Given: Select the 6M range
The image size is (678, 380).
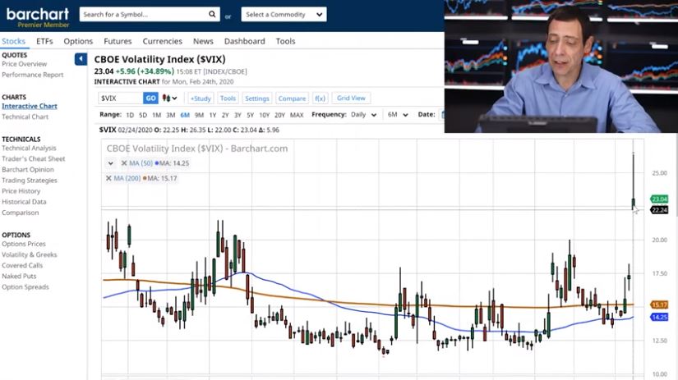Looking at the screenshot, I should coord(185,115).
